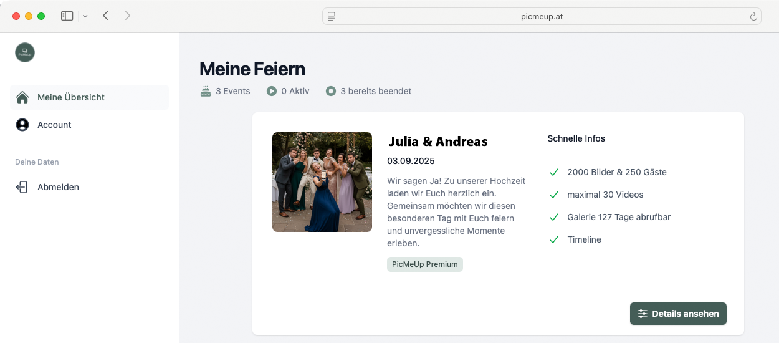Click the PicMeUp Premium badge

[425, 264]
